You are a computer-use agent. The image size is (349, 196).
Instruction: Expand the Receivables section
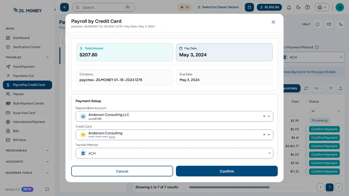47,151
